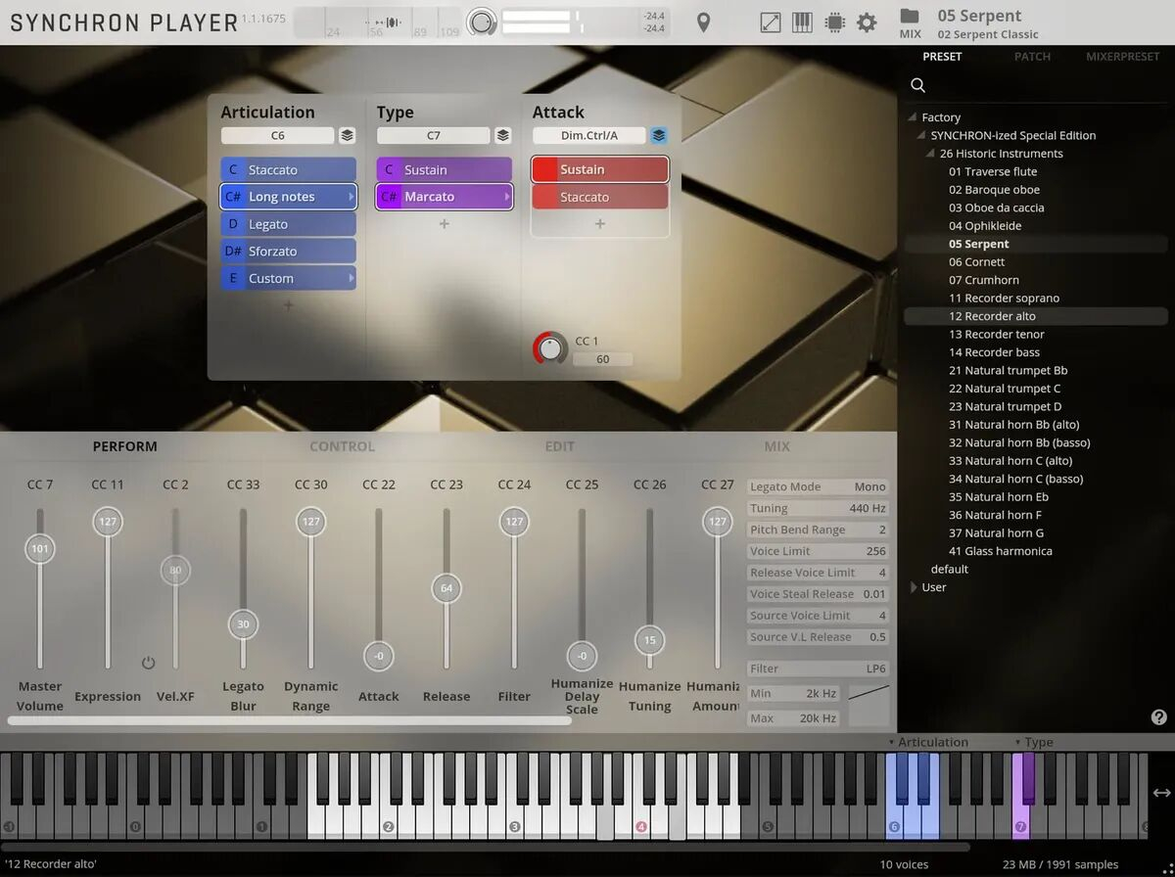Select the Staccato articulation
The image size is (1175, 877).
click(x=287, y=170)
